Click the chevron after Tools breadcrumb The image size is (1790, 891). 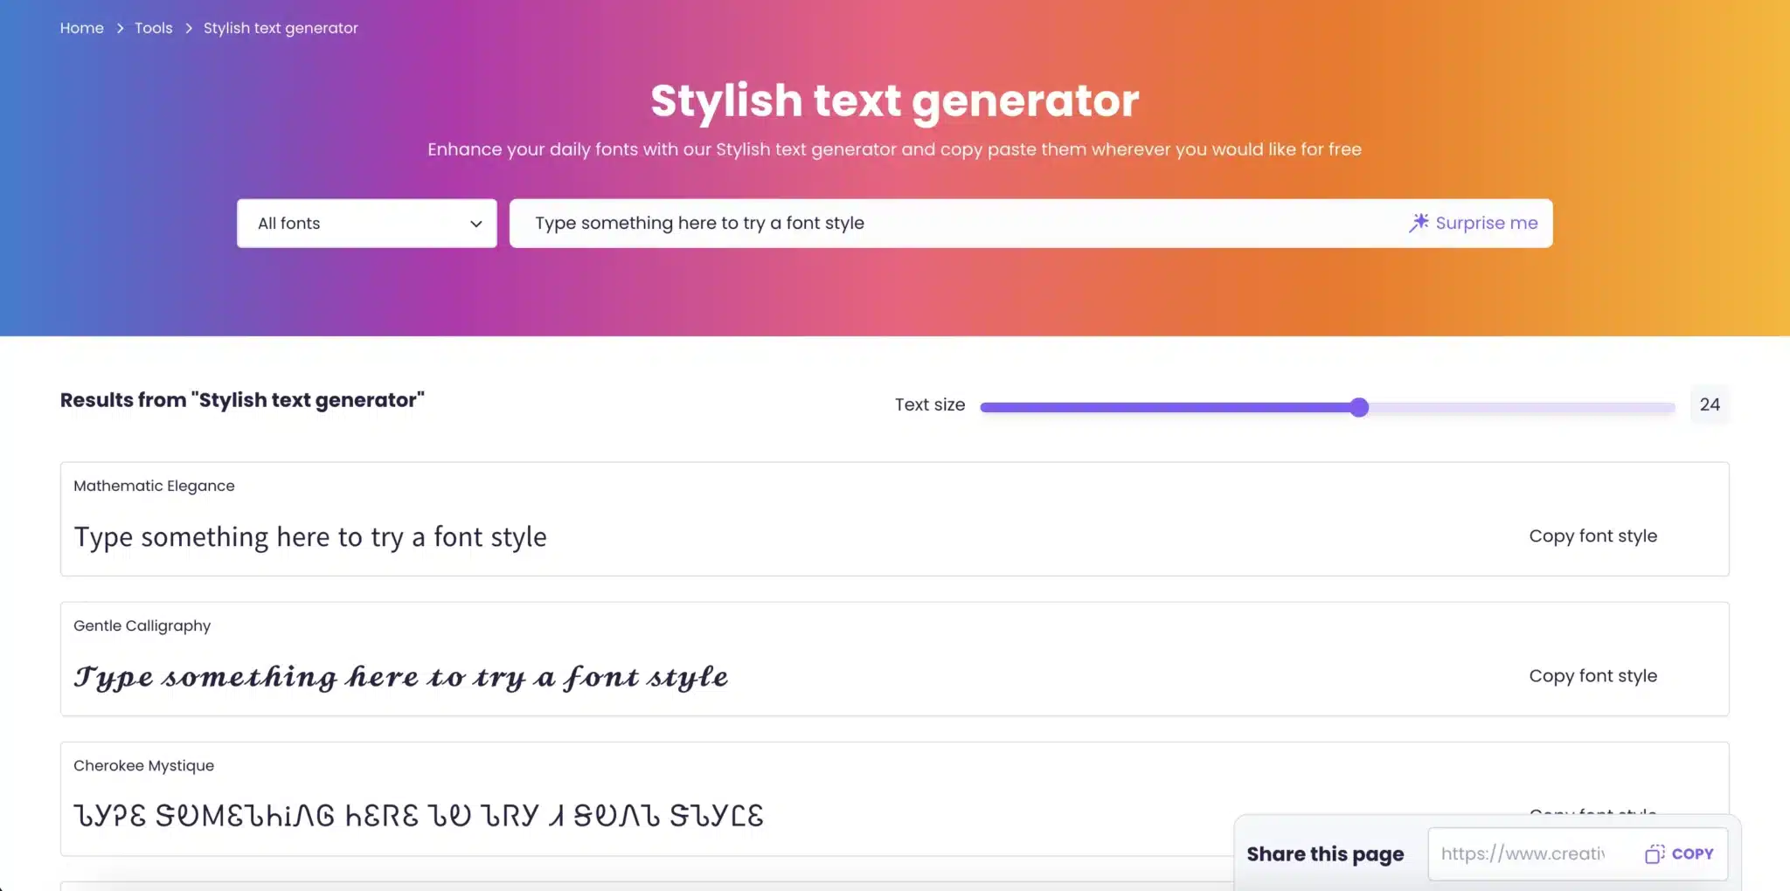point(188,29)
